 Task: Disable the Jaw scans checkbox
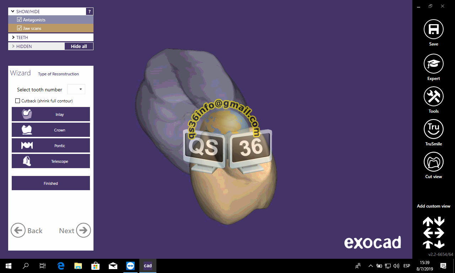tap(20, 28)
